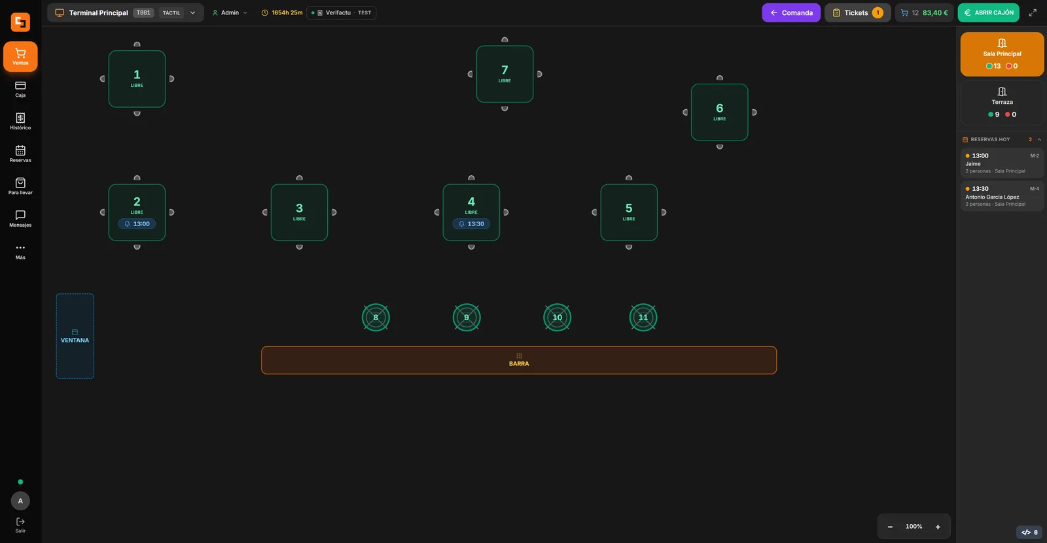Click the VENTANA element
1047x543 pixels.
75,337
